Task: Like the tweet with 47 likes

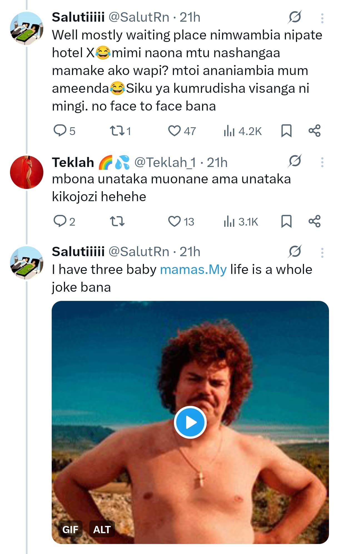Action: (175, 131)
